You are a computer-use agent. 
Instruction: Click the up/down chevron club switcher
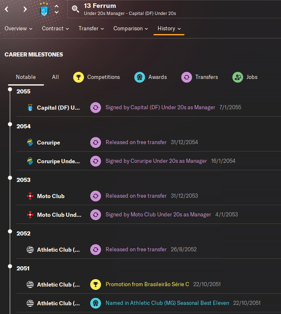click(x=57, y=9)
